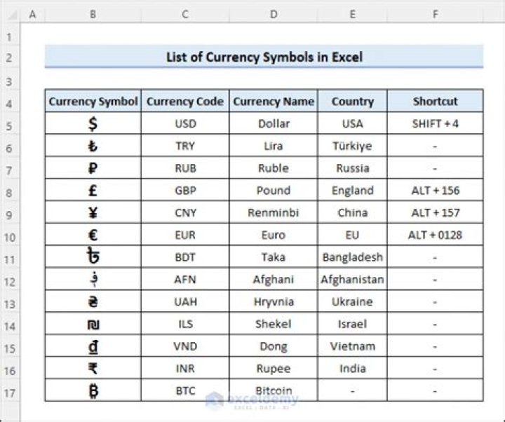Select the 'INR' currency code cell

[185, 368]
